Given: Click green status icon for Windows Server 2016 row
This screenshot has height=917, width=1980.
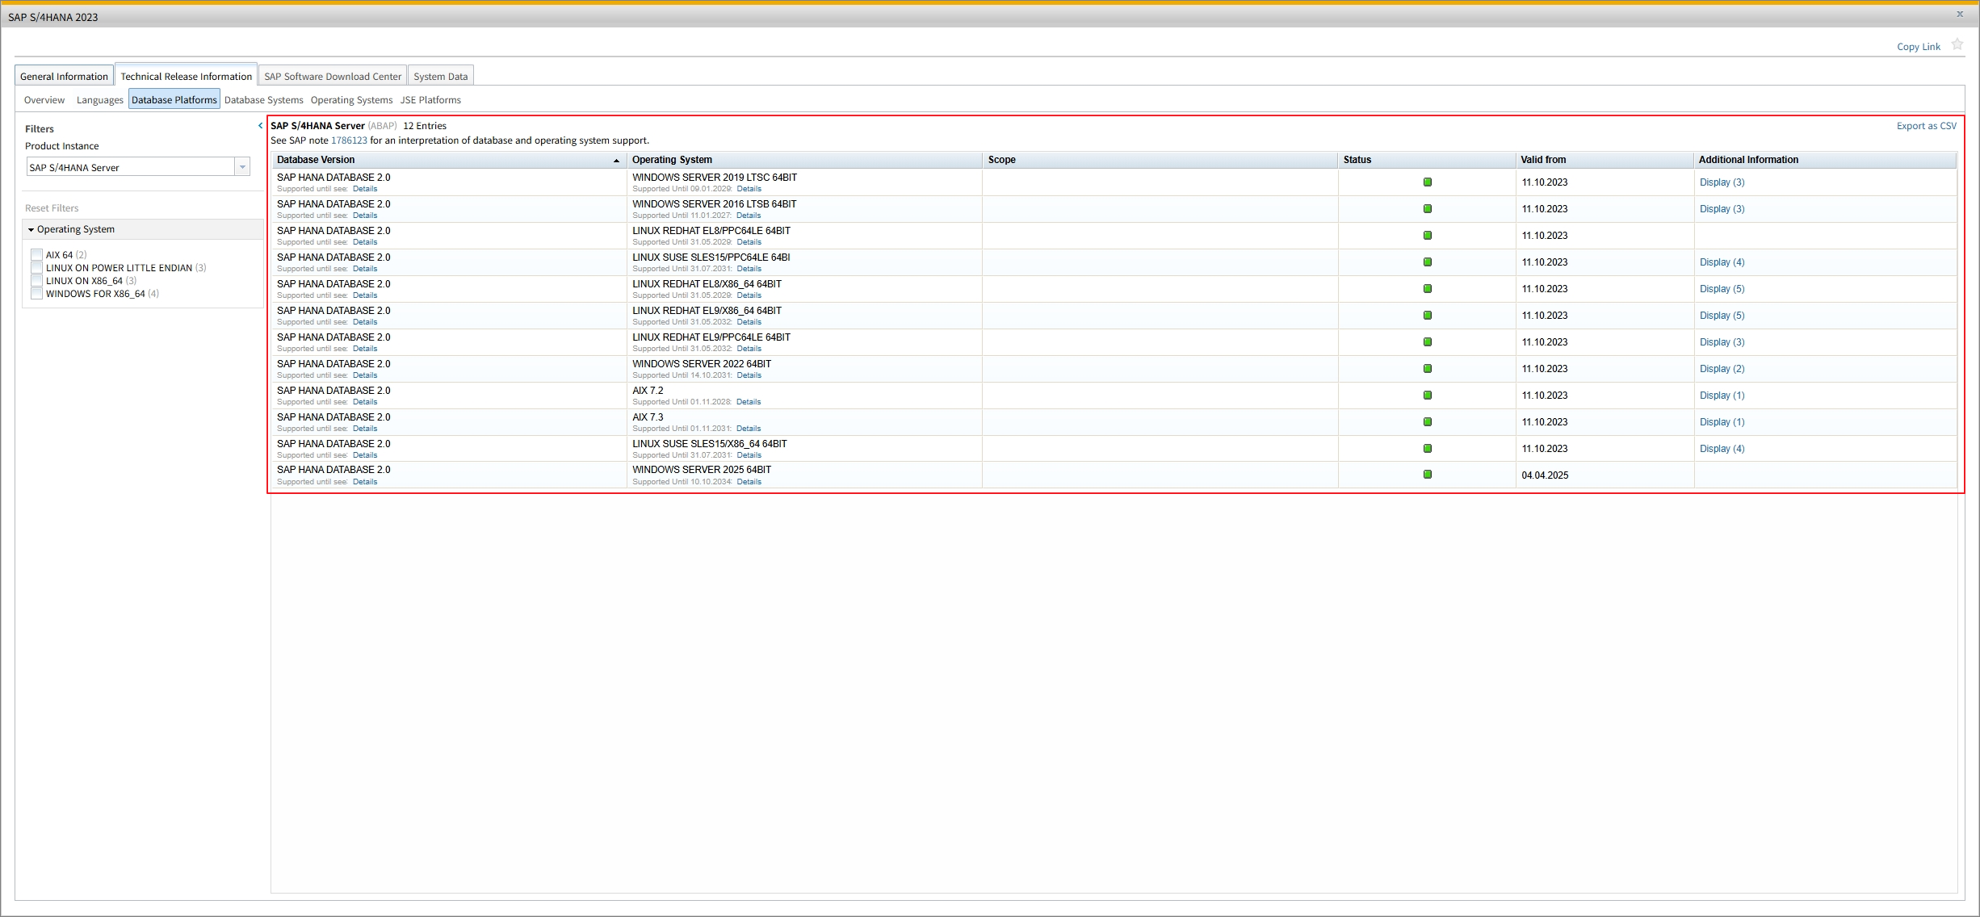Looking at the screenshot, I should (1428, 209).
